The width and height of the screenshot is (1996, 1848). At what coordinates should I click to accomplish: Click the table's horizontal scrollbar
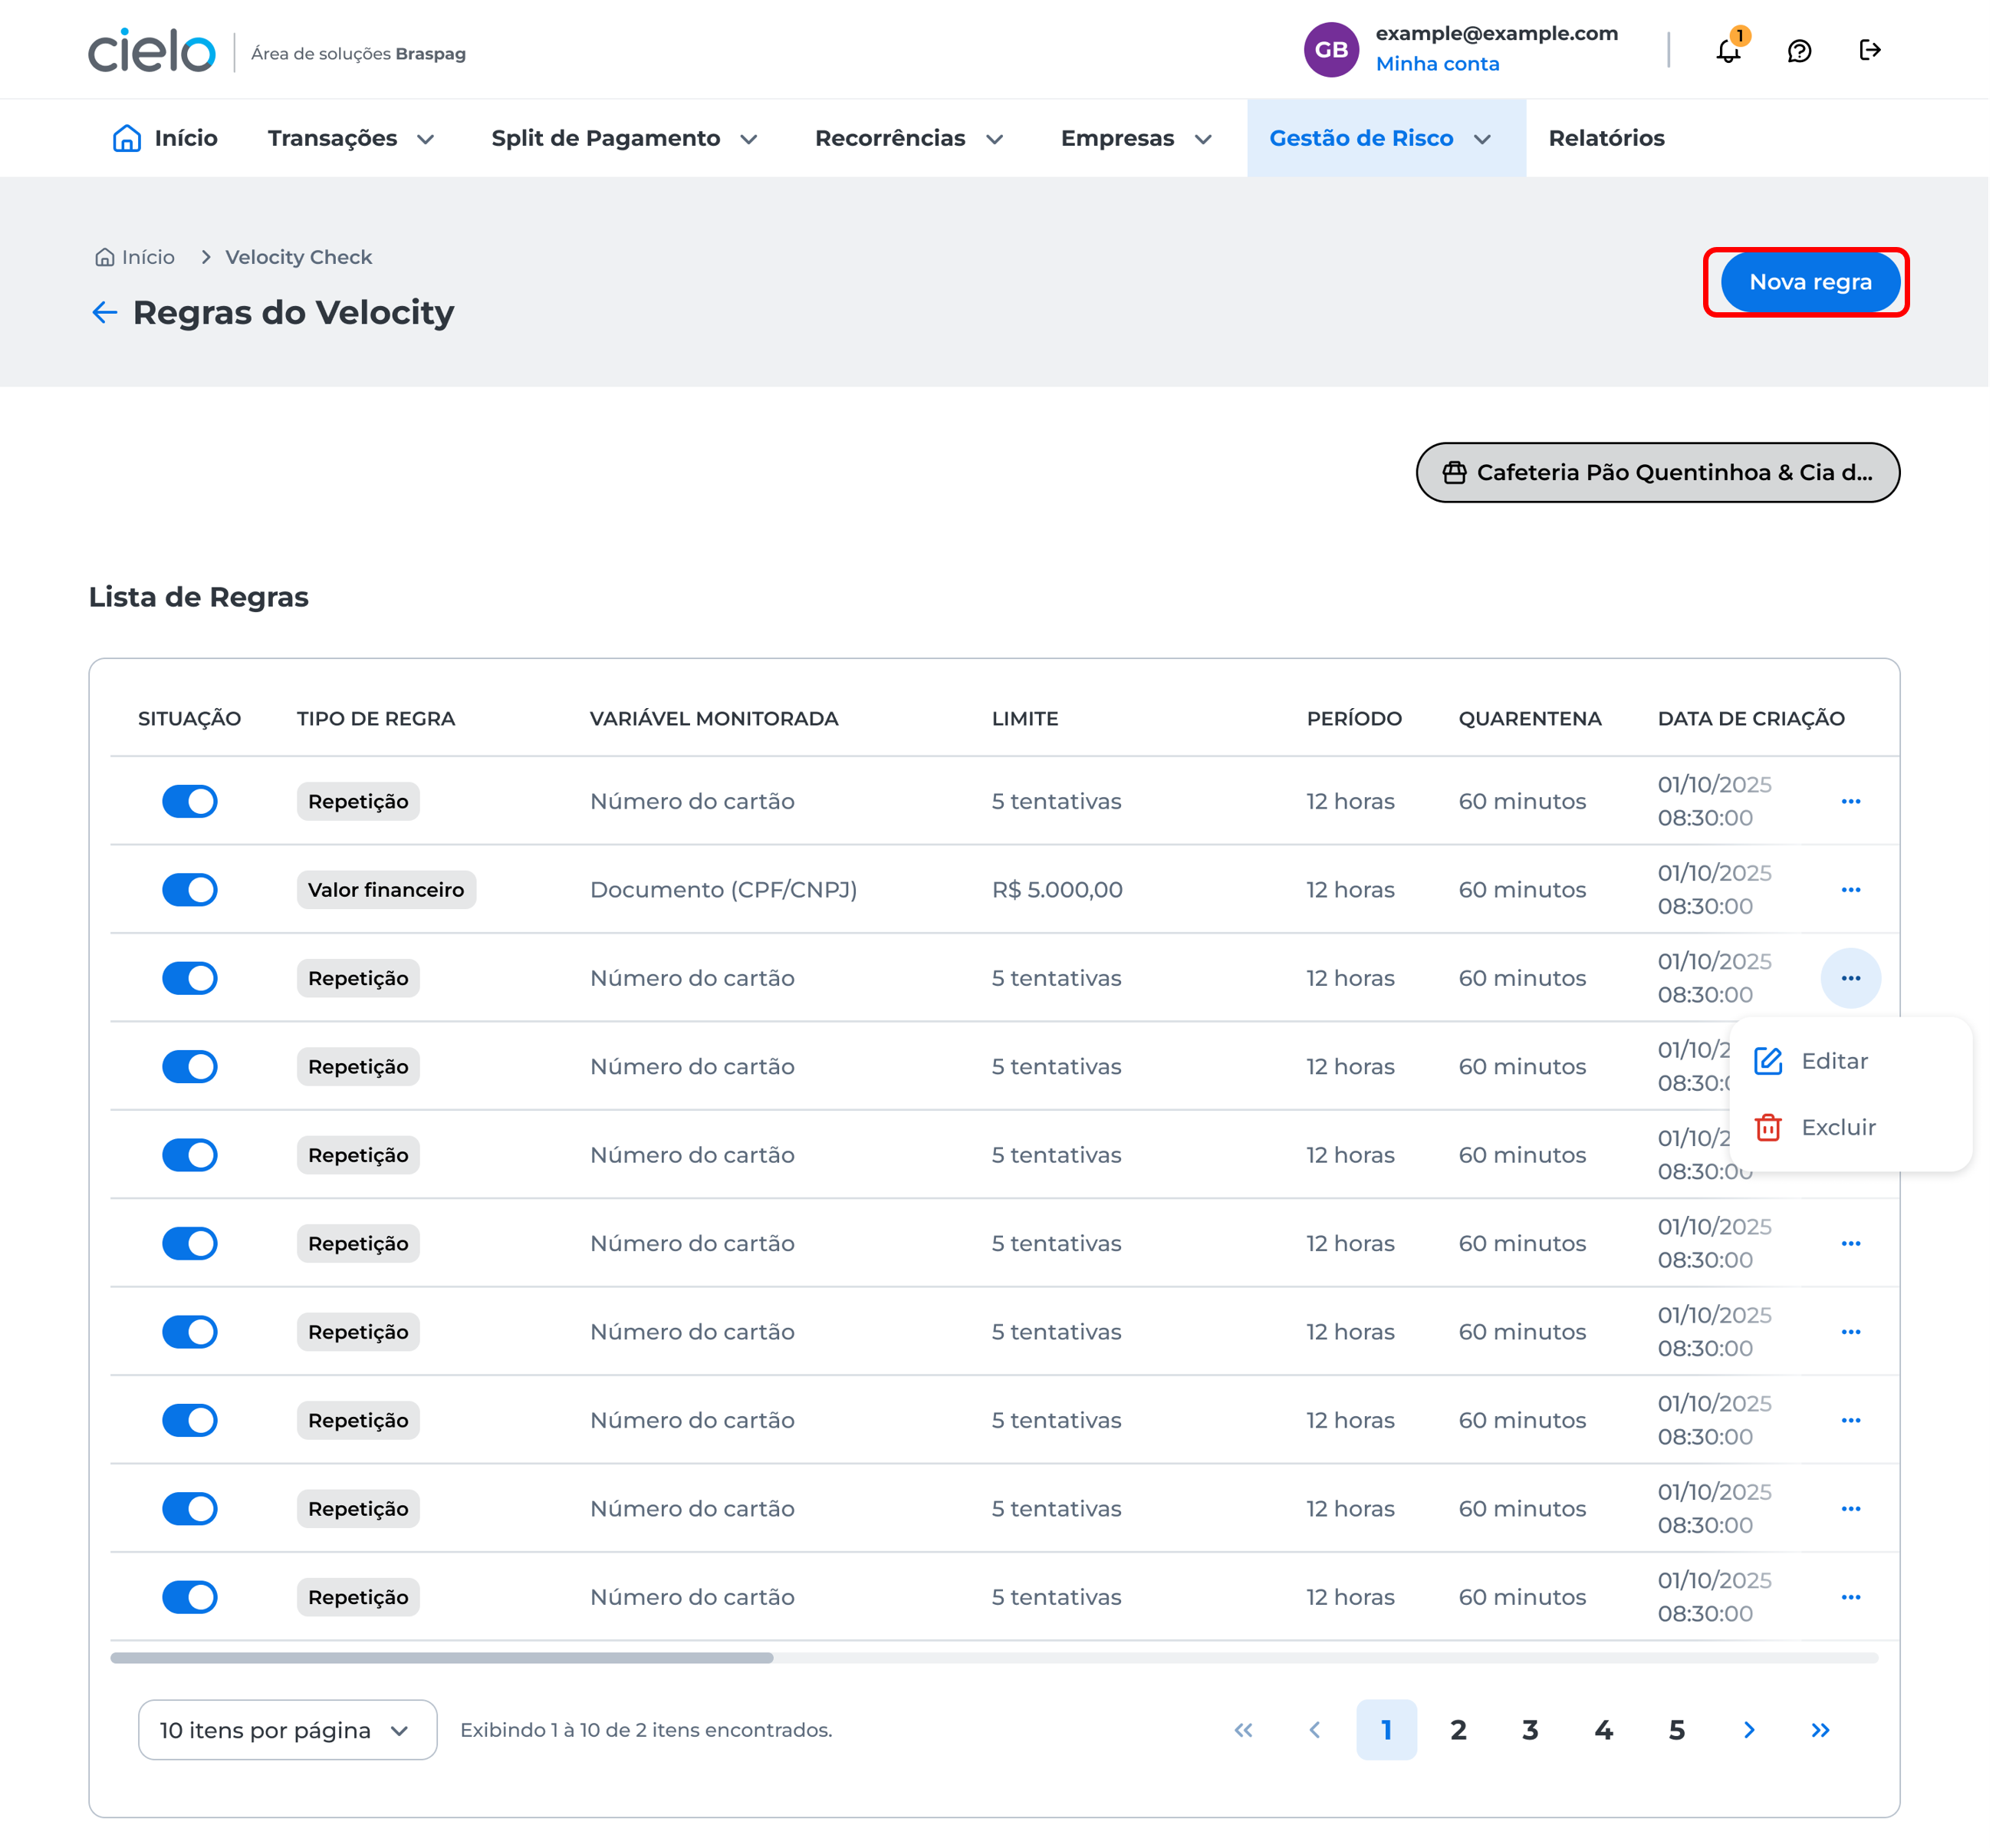442,1658
